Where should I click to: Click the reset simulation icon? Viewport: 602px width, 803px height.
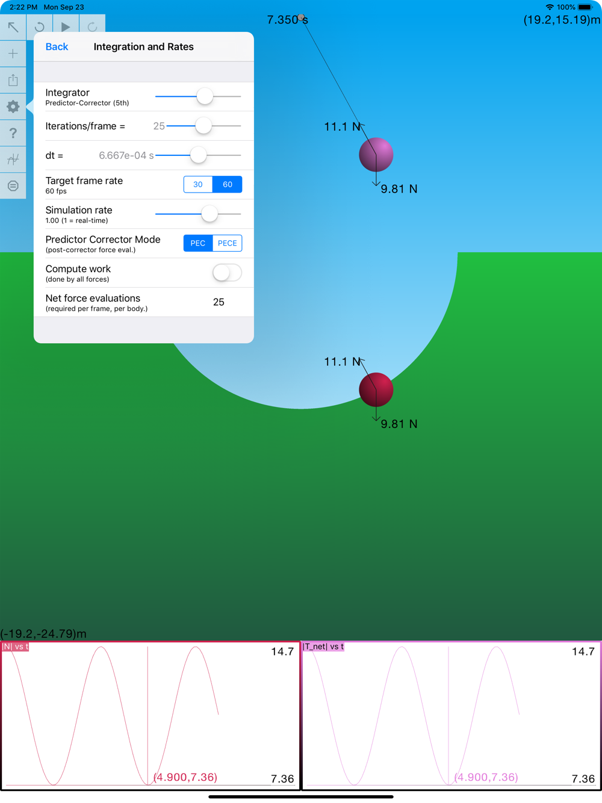coord(39,27)
